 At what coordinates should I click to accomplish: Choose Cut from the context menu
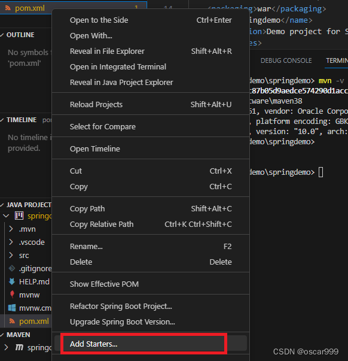(x=151, y=171)
